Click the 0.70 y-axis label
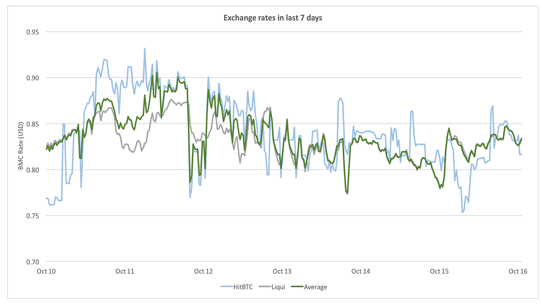Viewport: 542px width, 305px height. (33, 262)
